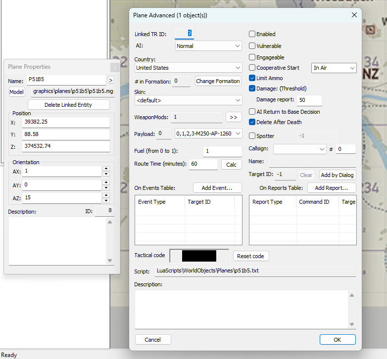Viewport: 387px width, 359px height.
Task: Open the Payload dropdown list
Action: [208, 134]
